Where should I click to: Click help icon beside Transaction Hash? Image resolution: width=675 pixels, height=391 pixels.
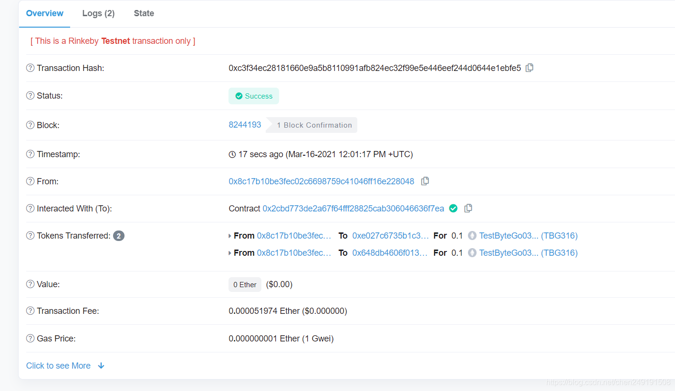coord(31,68)
